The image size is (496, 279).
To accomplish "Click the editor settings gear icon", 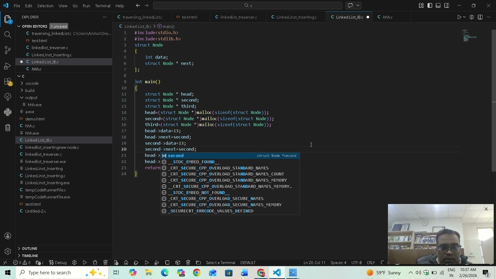I will (x=472, y=17).
